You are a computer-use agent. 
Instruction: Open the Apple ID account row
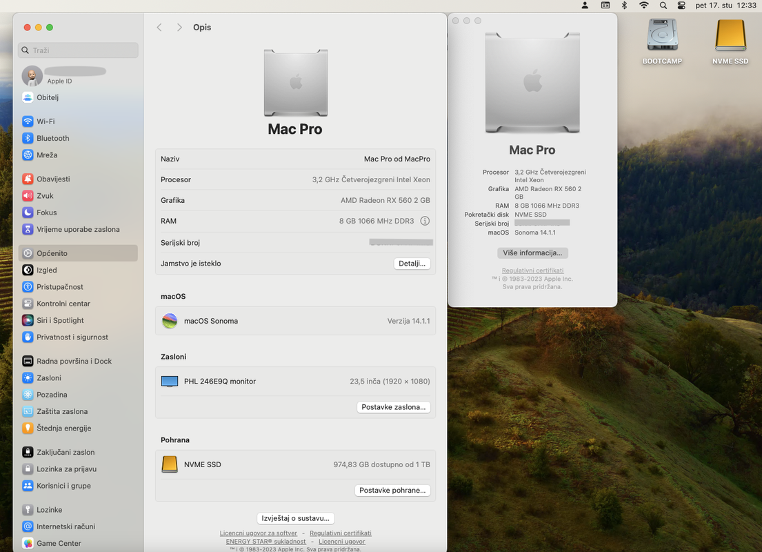pos(78,75)
